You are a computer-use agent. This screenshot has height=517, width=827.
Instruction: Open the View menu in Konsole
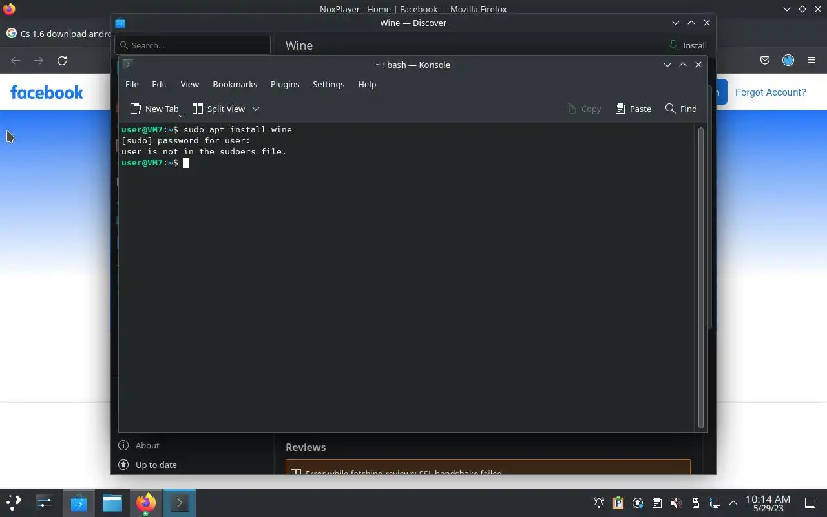click(x=189, y=84)
